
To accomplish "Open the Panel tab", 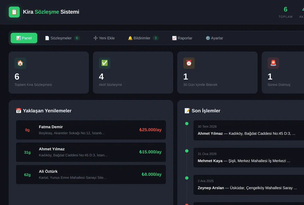I will [x=24, y=38].
